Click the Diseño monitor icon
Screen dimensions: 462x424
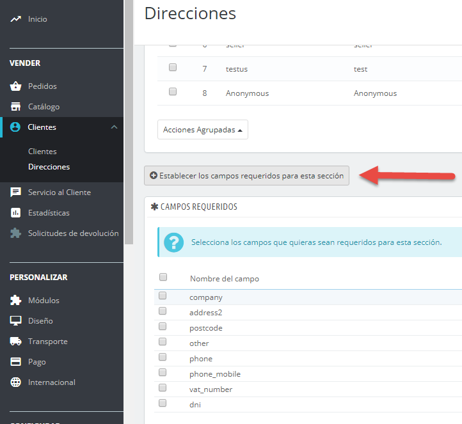(15, 320)
